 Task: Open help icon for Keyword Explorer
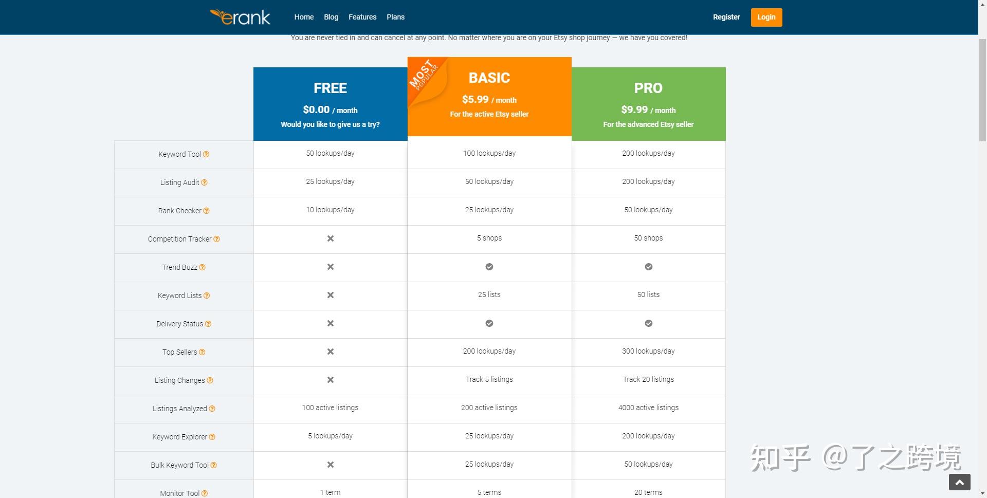click(212, 437)
